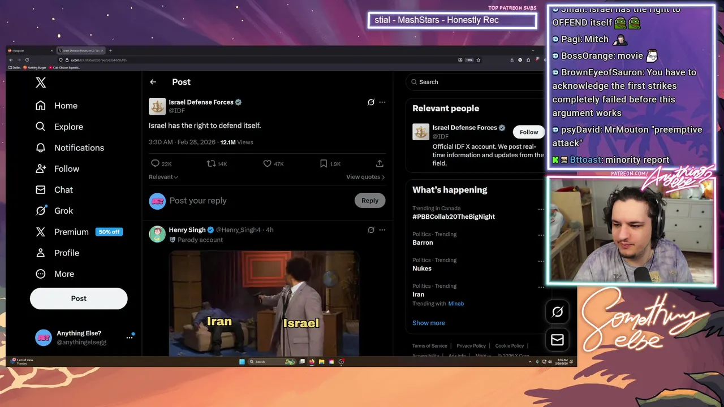Click the X logo in sidebar

pos(41,83)
